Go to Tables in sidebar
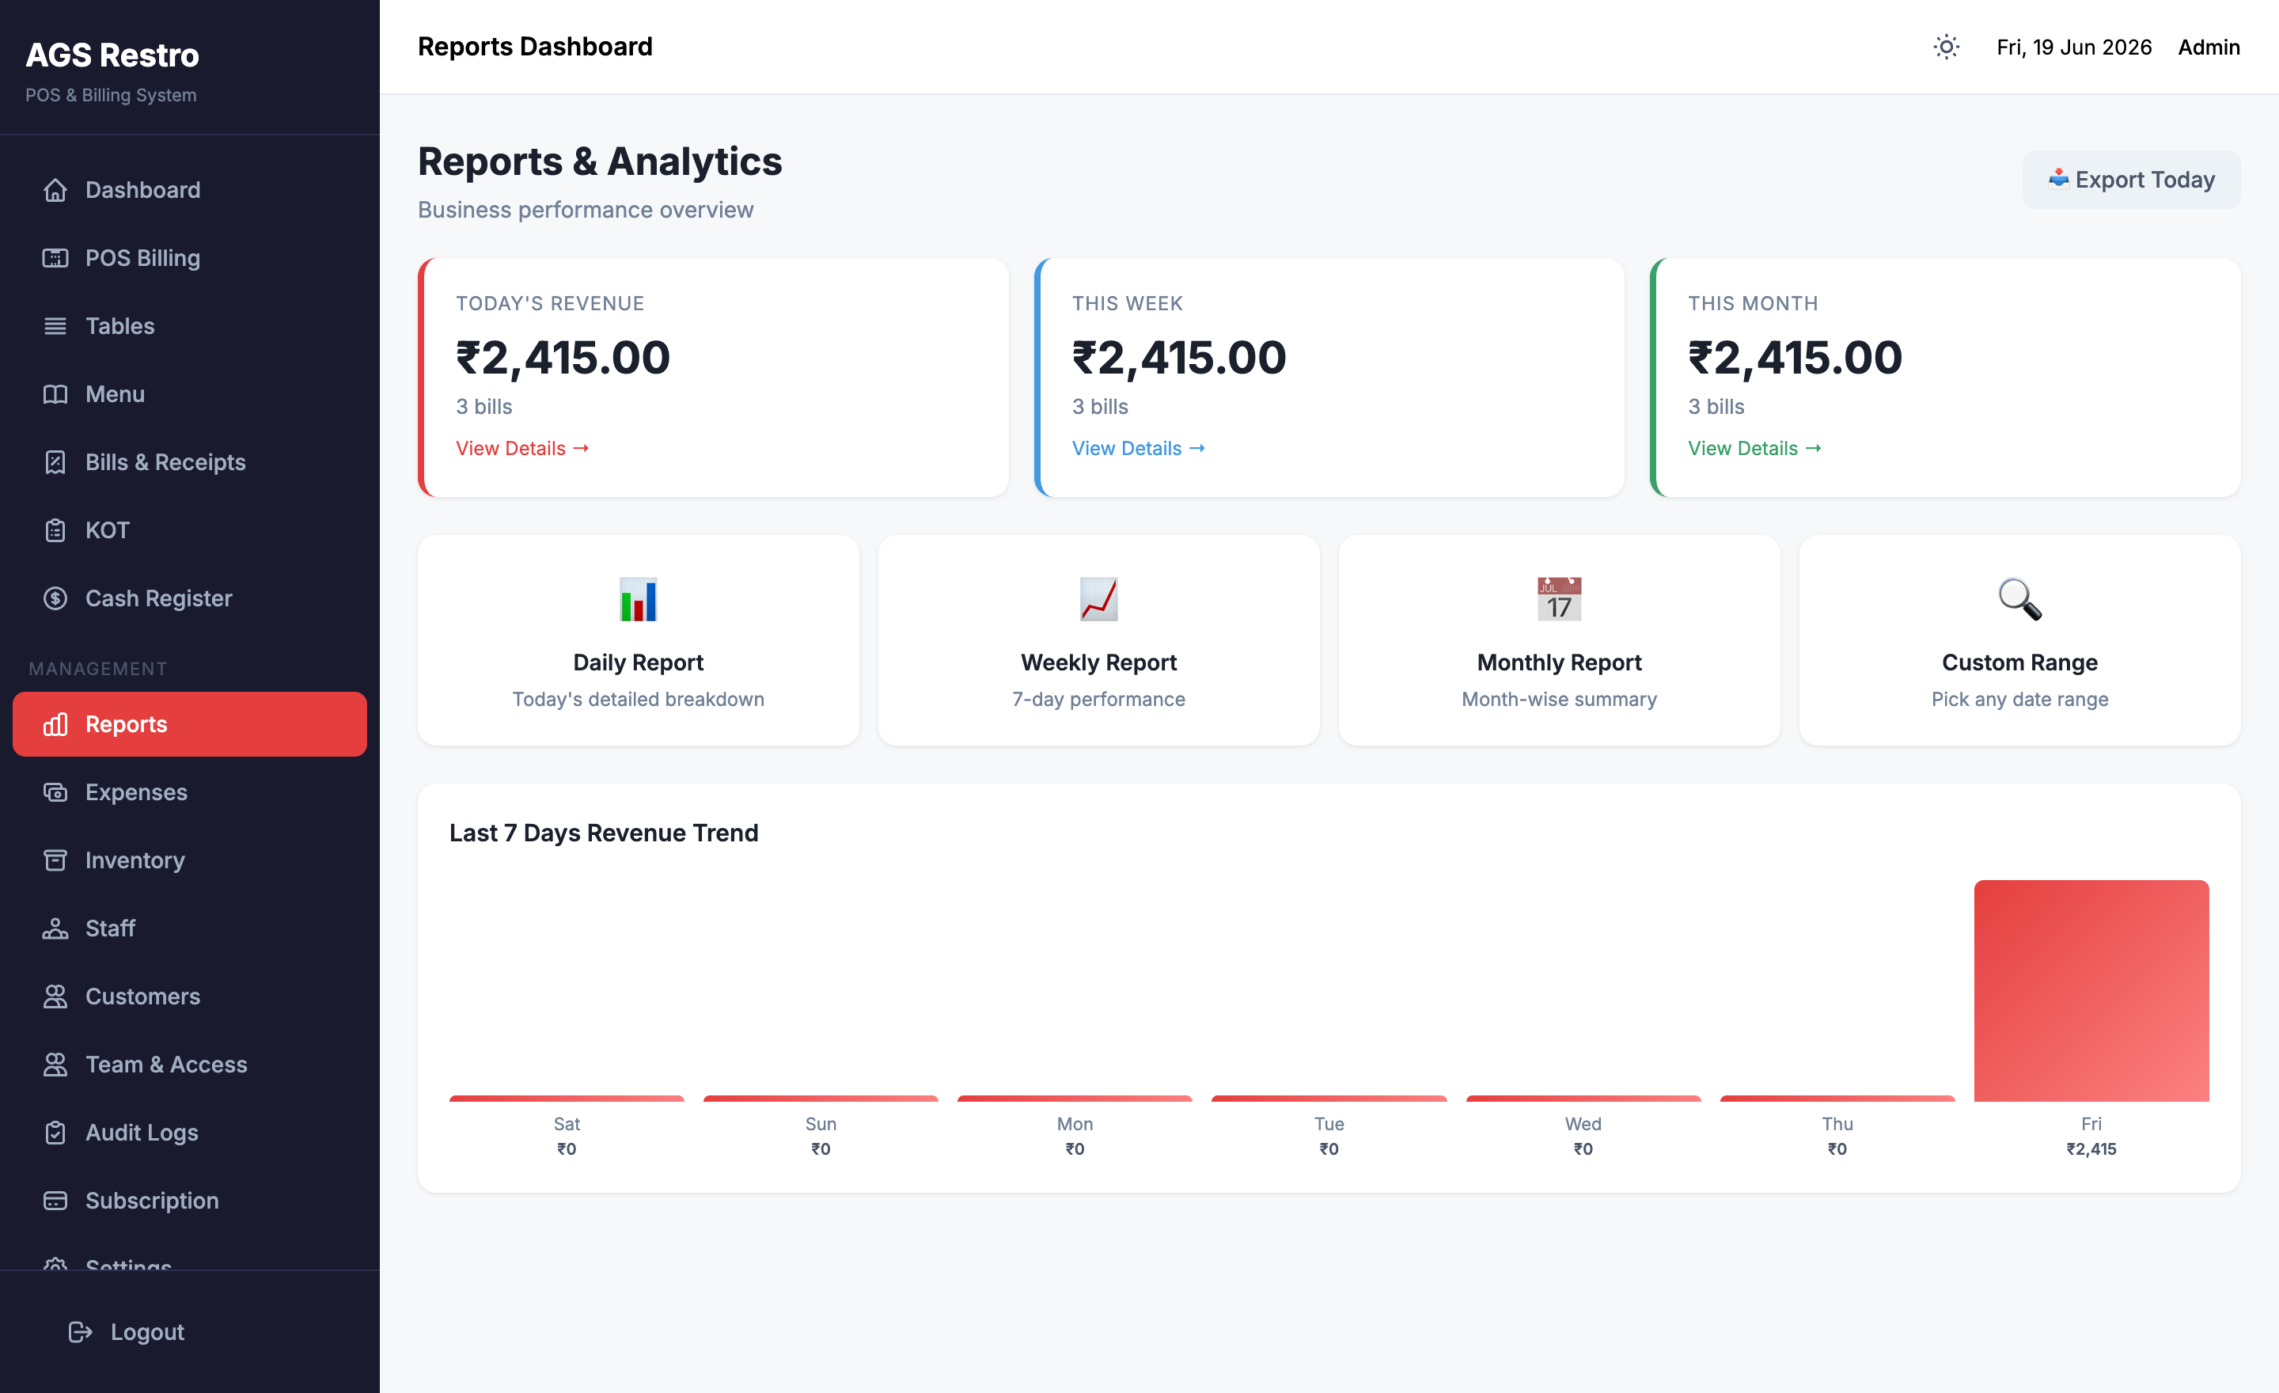Image resolution: width=2279 pixels, height=1393 pixels. point(190,325)
